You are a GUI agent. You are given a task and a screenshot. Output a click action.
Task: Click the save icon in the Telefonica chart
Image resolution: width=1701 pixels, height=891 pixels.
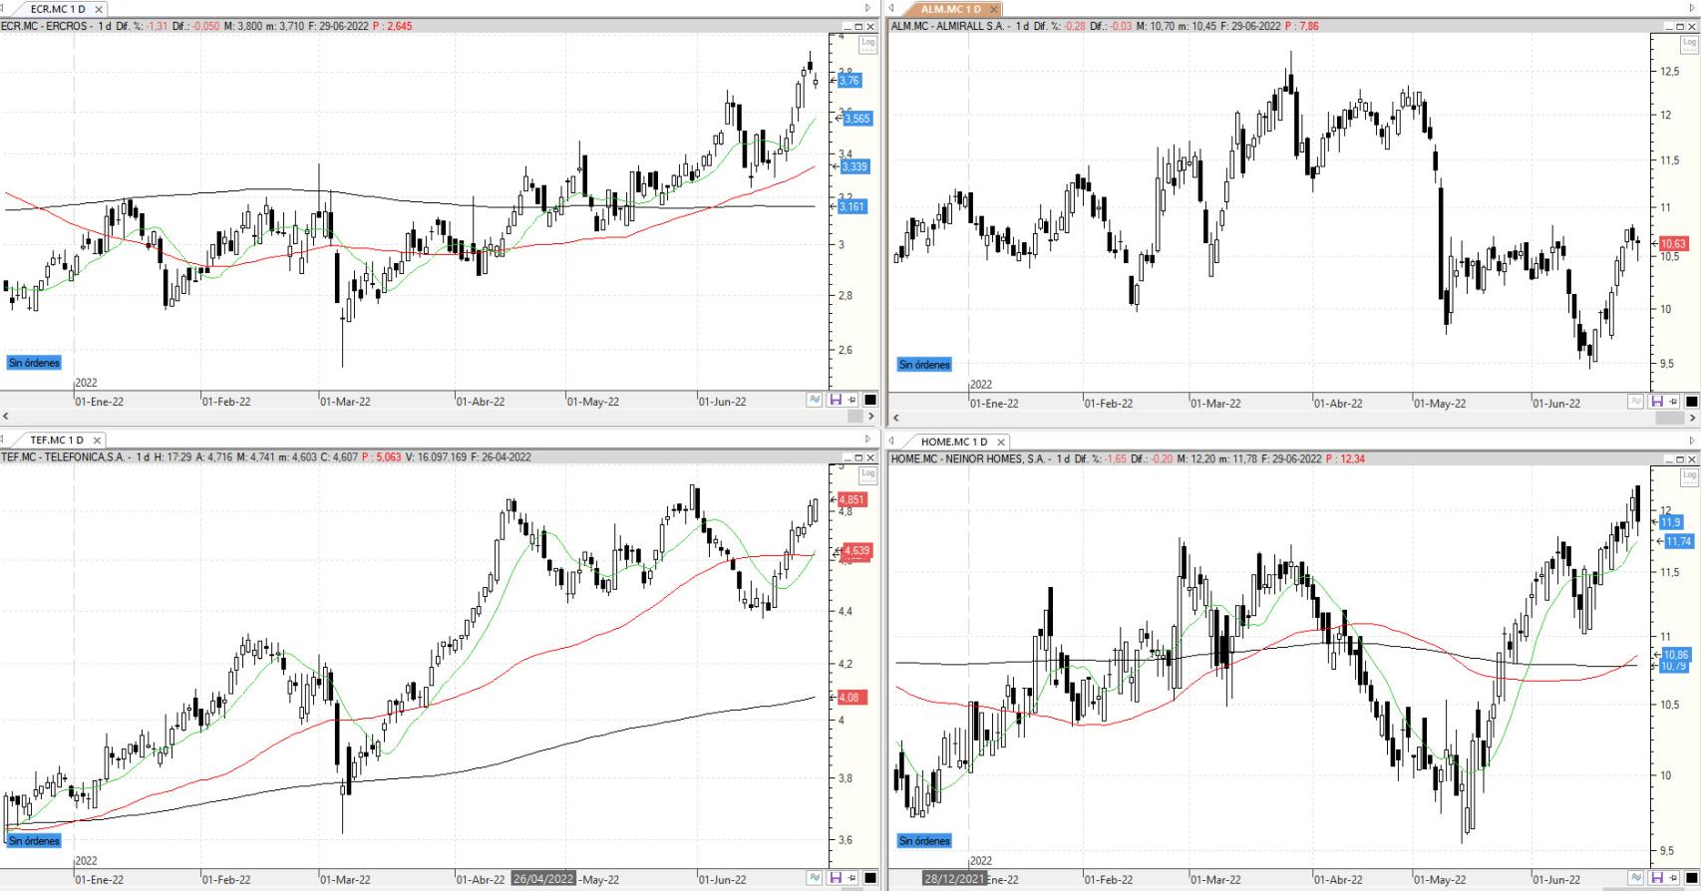tap(836, 878)
